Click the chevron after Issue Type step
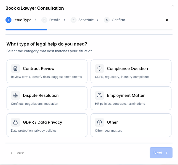Viewport: 178px width, 165px height. coord(35,20)
